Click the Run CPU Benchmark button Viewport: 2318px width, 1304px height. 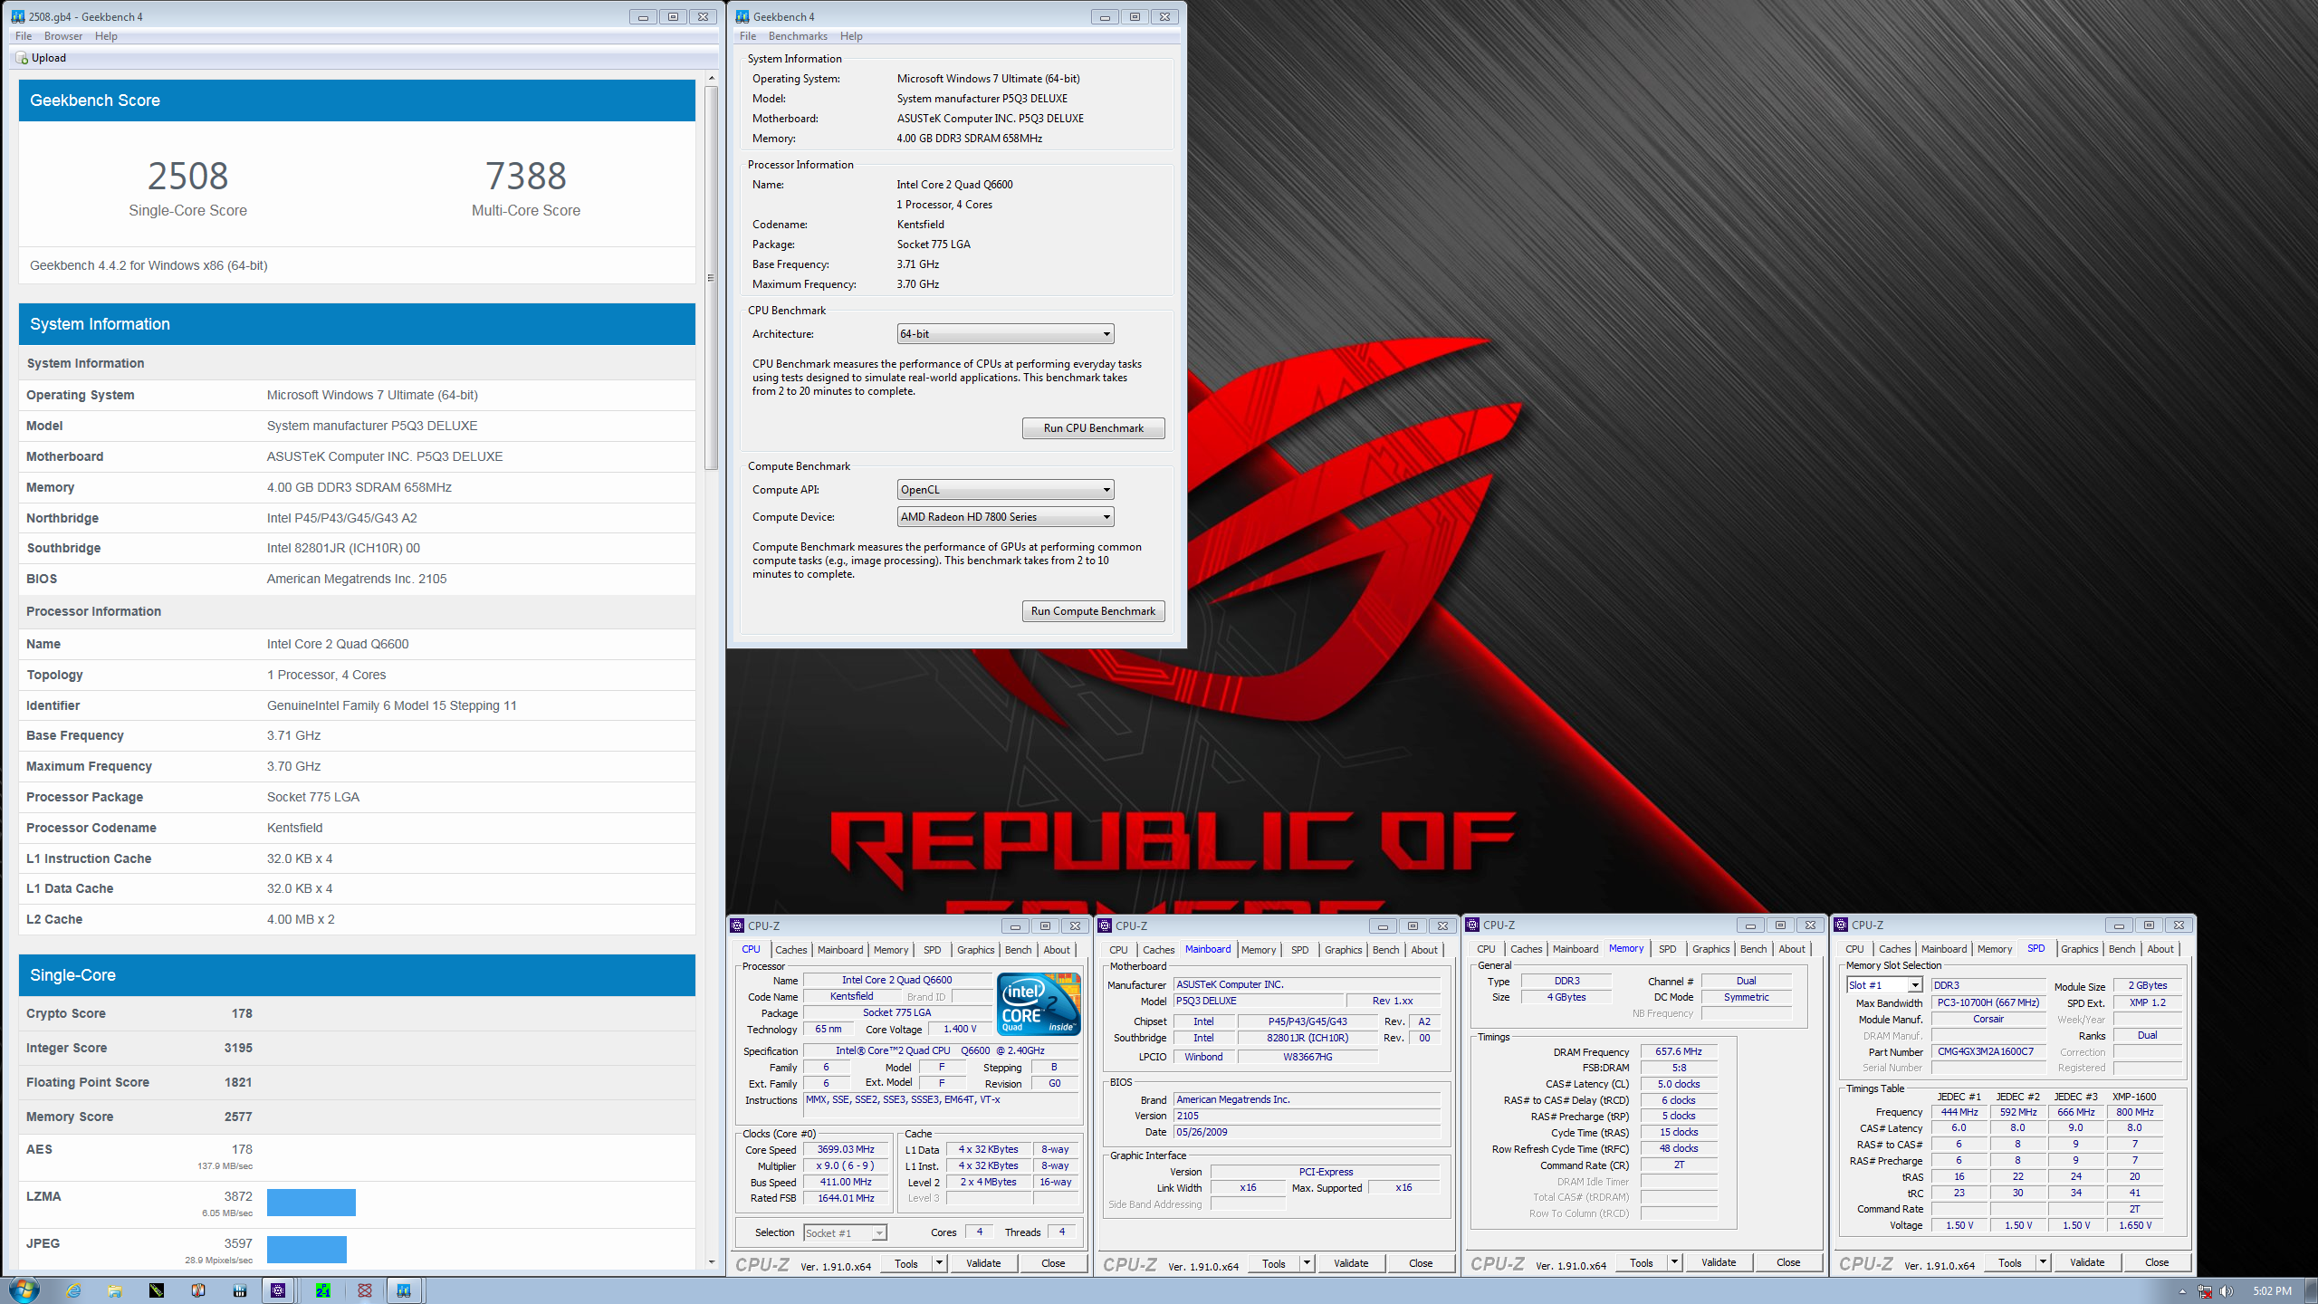tap(1093, 428)
